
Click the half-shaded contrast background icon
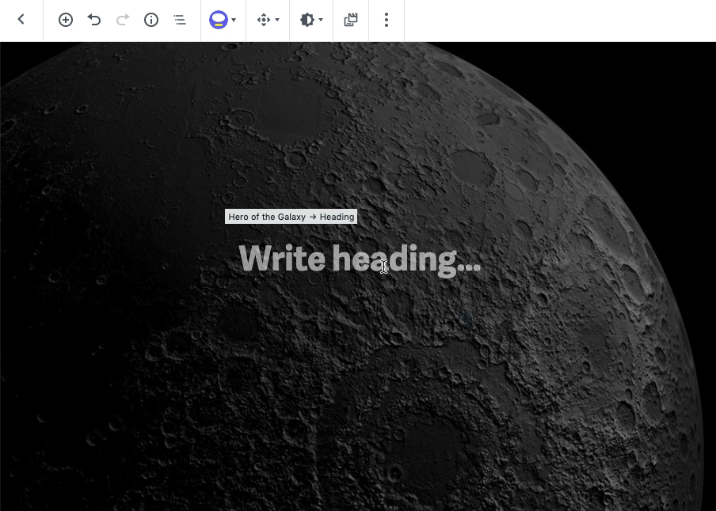pyautogui.click(x=307, y=20)
